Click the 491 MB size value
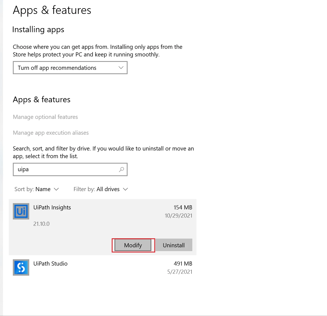 pos(183,264)
